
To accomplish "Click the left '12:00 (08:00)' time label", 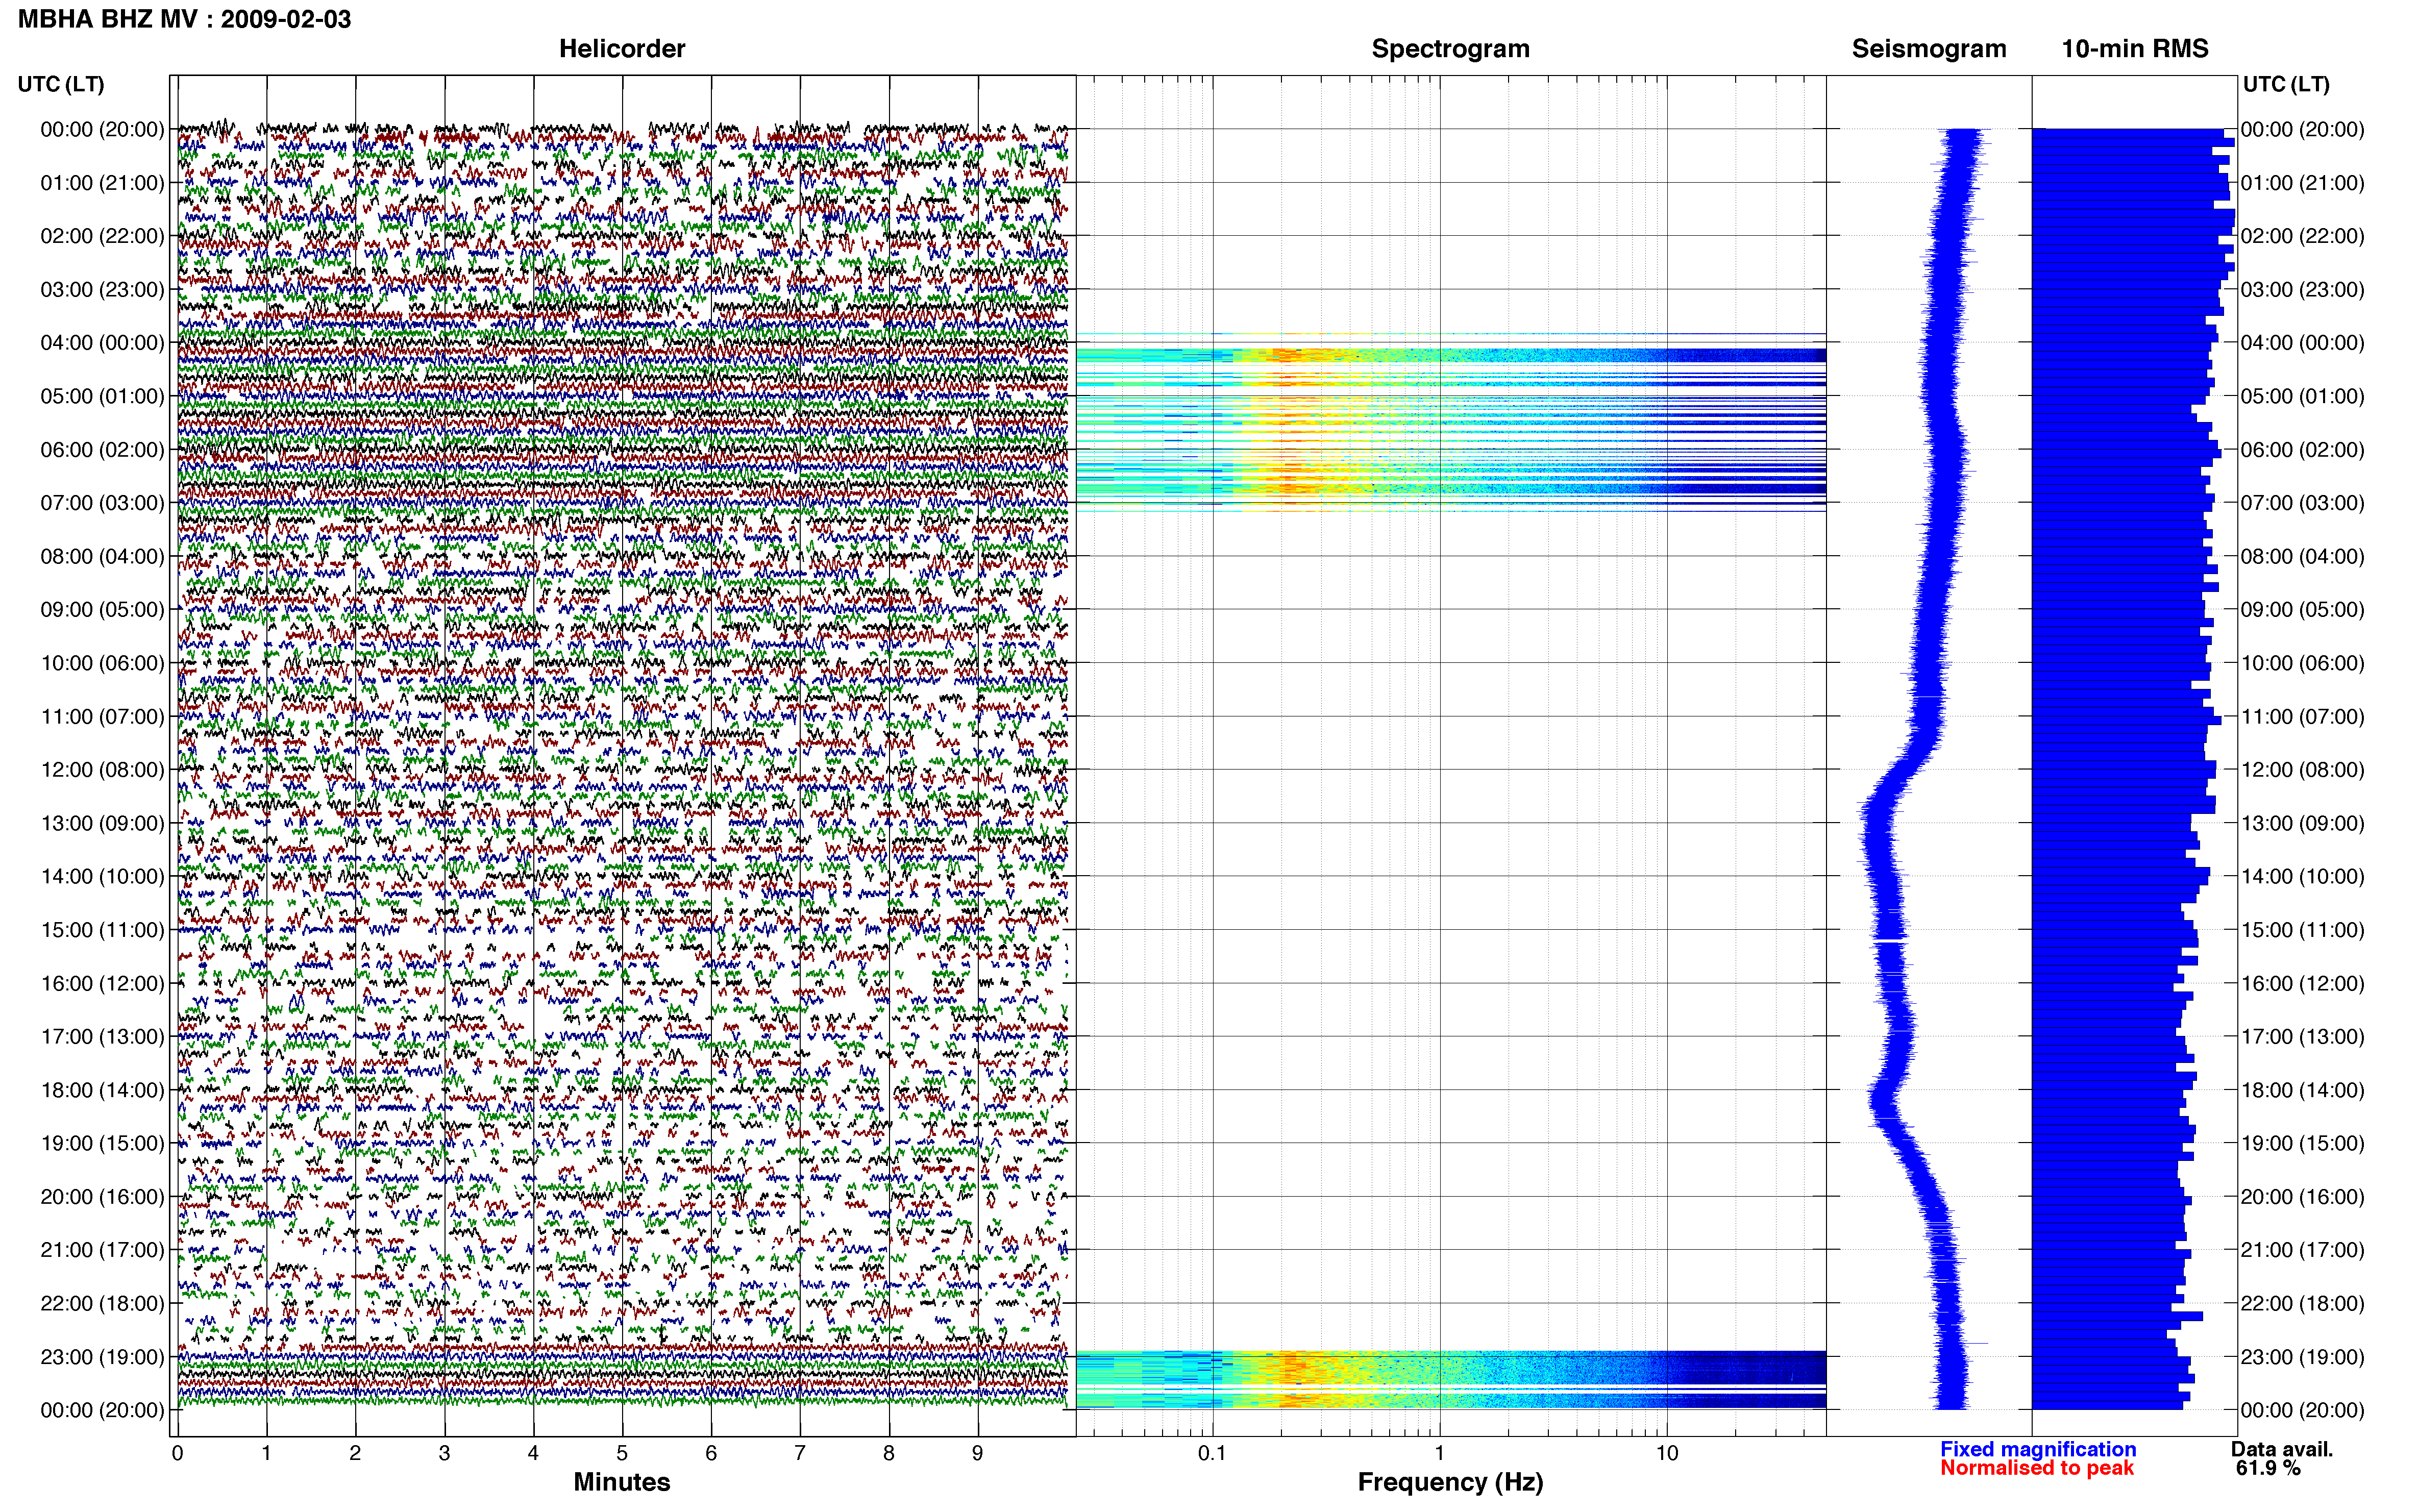I will (x=102, y=770).
